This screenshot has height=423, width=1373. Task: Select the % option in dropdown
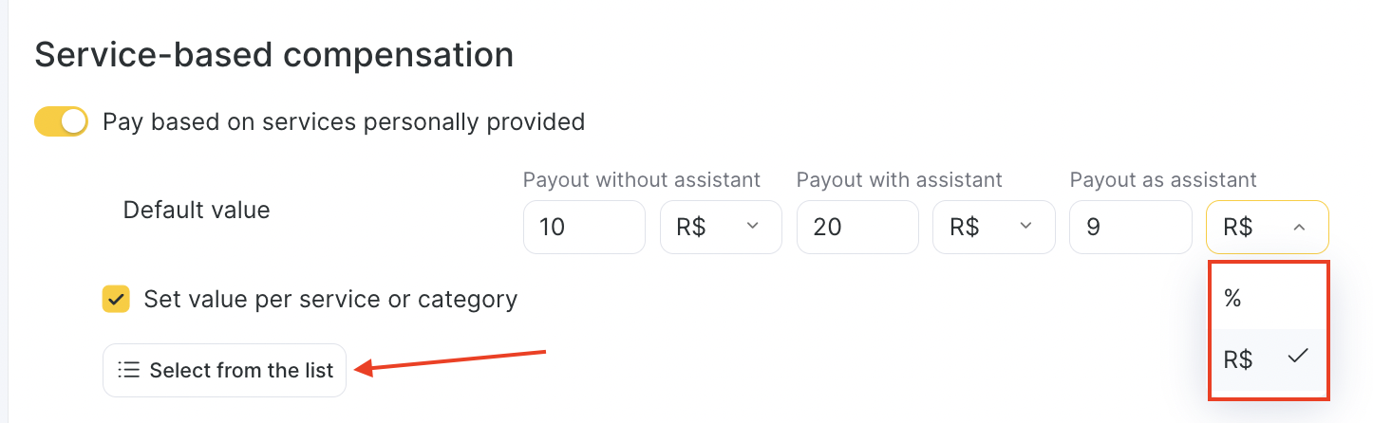1267,299
